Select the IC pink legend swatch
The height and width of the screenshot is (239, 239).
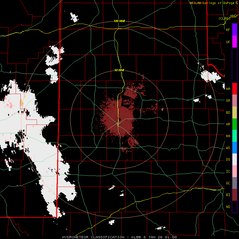click(234, 171)
